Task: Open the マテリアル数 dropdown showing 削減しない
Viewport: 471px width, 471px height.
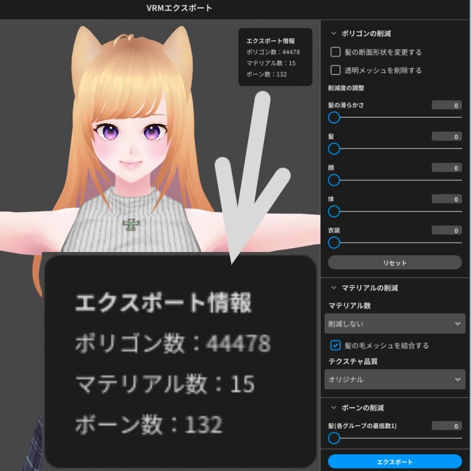Action: tap(395, 324)
